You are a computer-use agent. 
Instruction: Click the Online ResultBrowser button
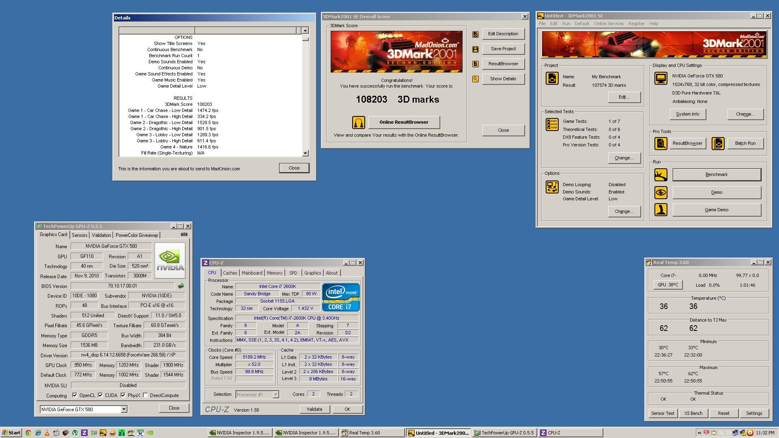click(404, 122)
